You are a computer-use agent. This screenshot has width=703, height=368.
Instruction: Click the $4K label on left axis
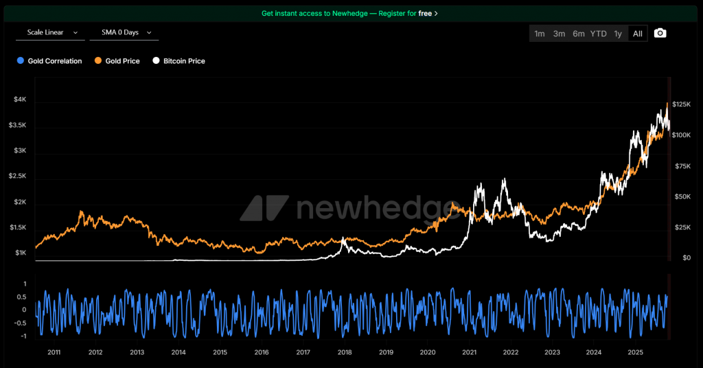(x=20, y=100)
